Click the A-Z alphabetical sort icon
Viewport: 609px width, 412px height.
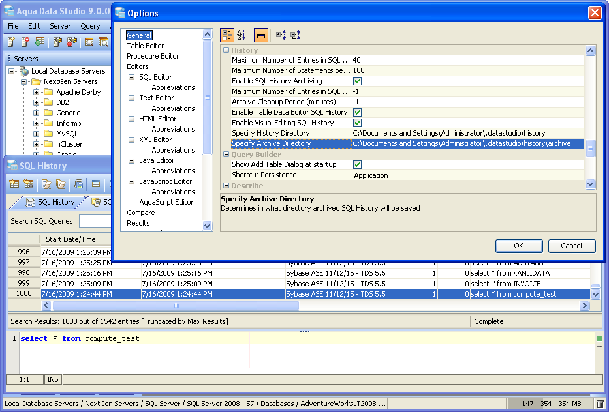[x=242, y=35]
